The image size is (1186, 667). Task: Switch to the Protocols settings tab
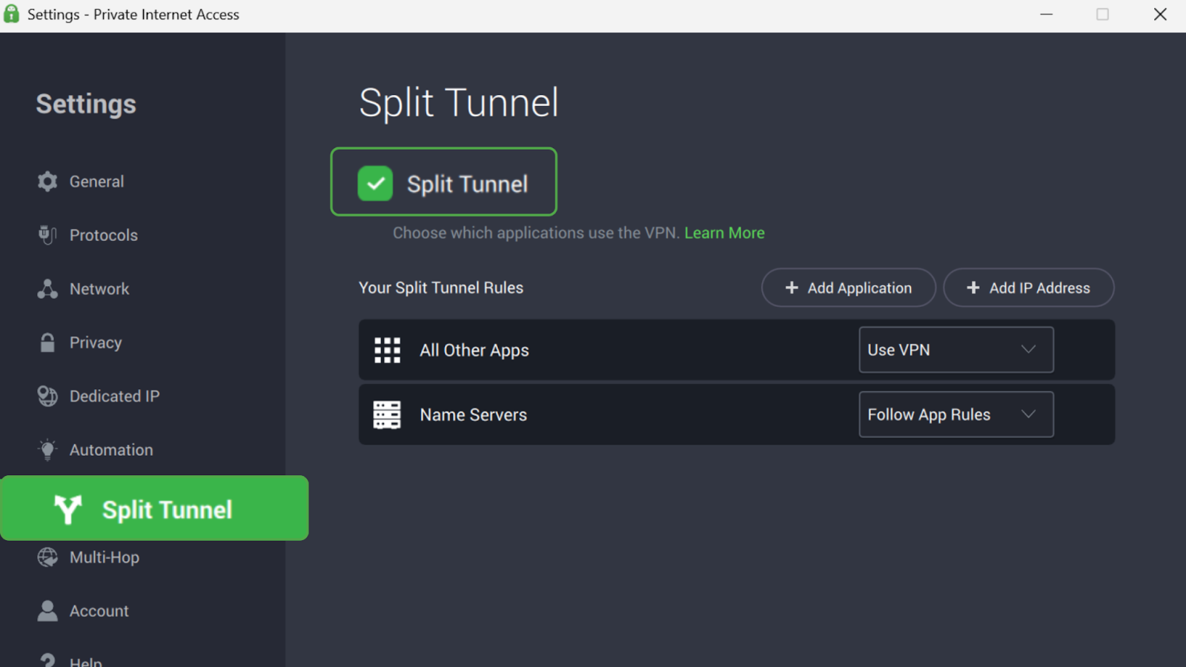(104, 235)
